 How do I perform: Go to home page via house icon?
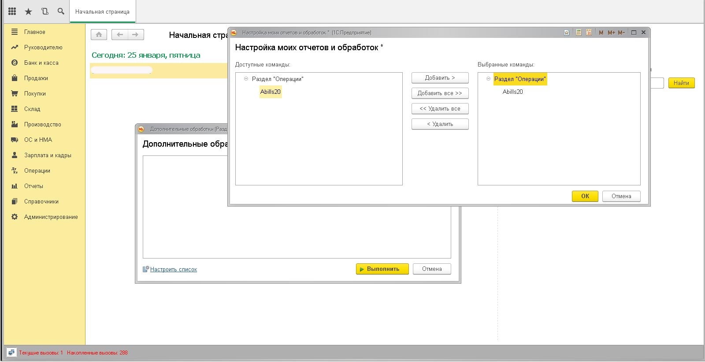(99, 34)
